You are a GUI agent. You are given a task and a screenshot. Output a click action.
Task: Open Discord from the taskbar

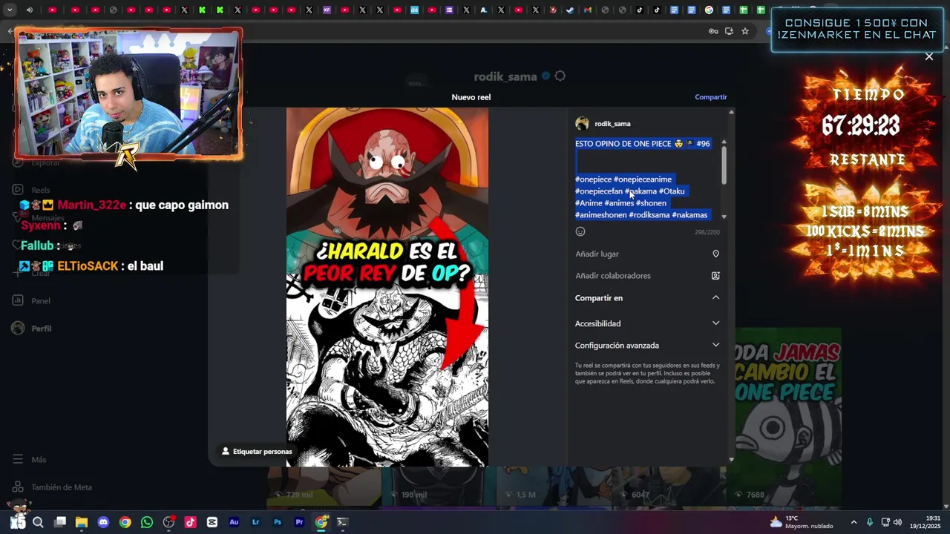pyautogui.click(x=103, y=522)
